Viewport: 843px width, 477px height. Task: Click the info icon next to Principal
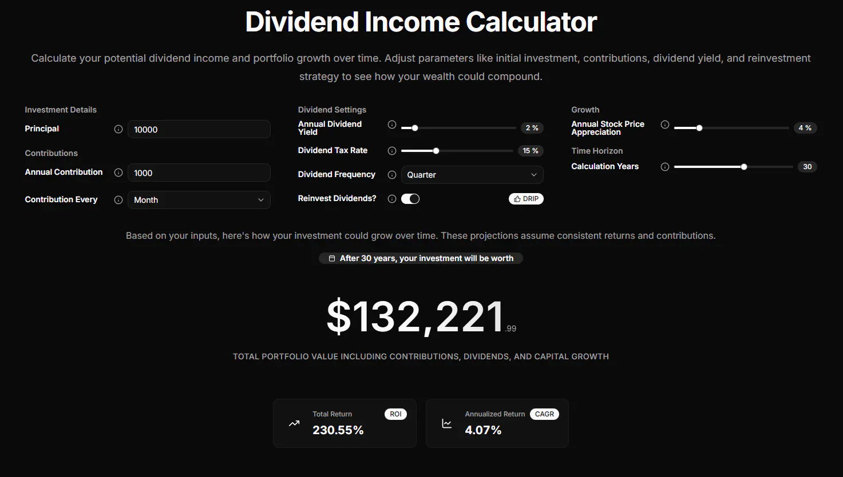coord(118,129)
